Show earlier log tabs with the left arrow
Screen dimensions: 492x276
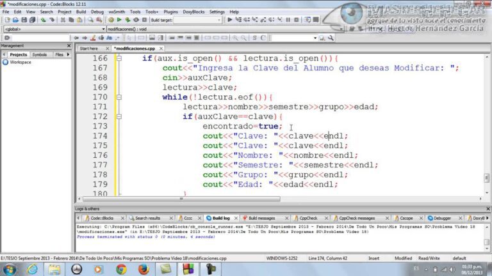[78, 218]
